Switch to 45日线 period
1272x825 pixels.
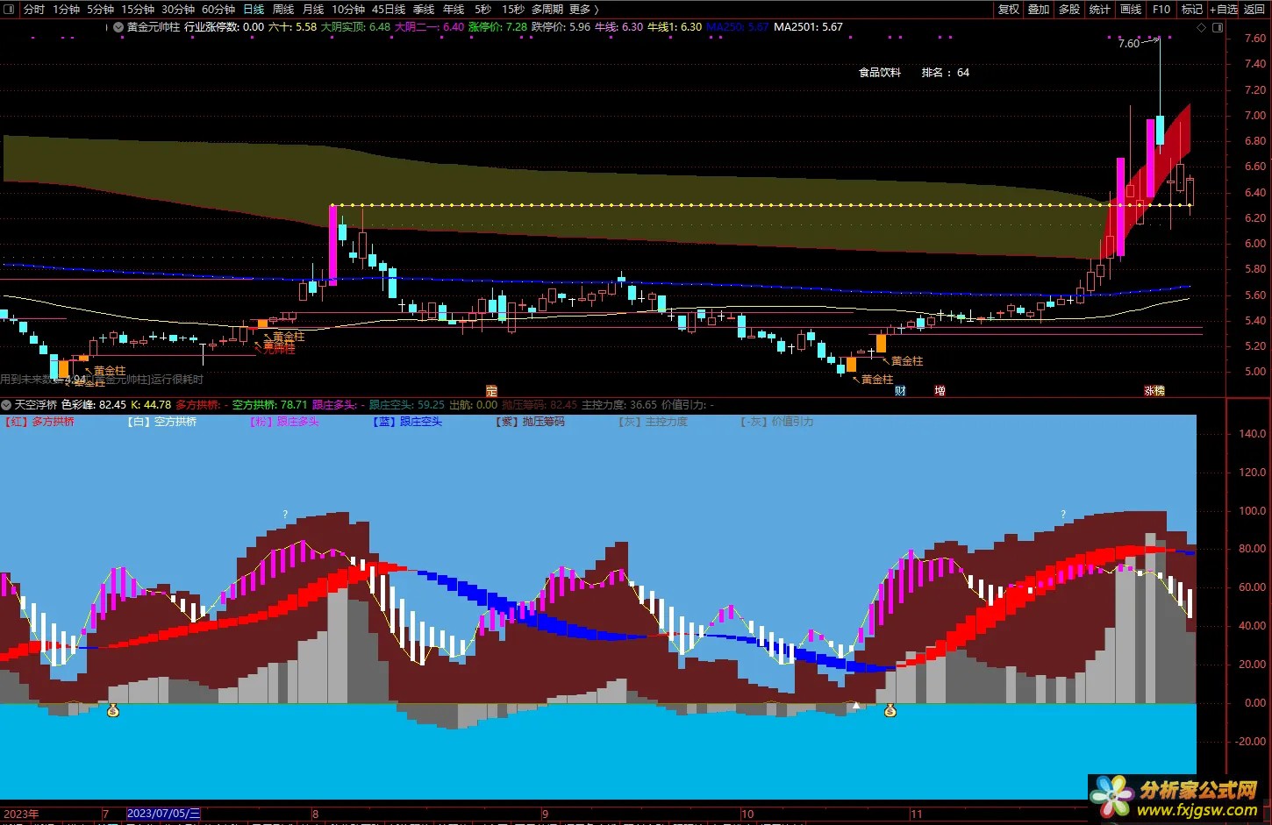(389, 9)
